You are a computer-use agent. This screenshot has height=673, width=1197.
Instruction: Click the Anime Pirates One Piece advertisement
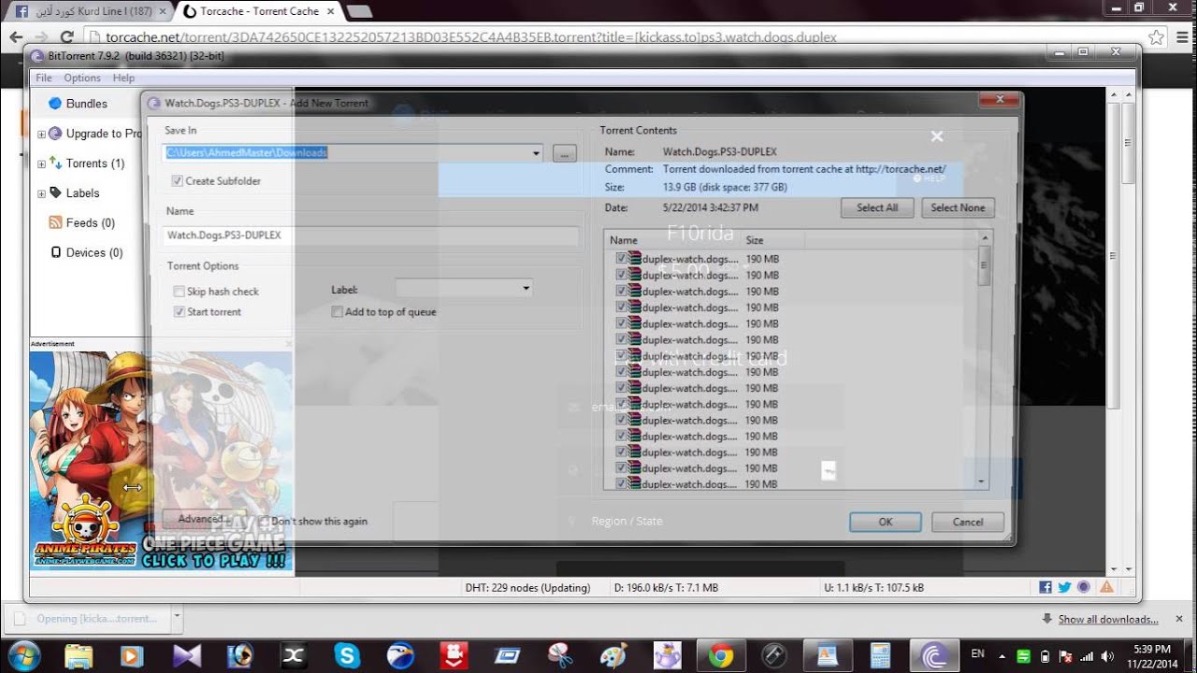tap(162, 461)
